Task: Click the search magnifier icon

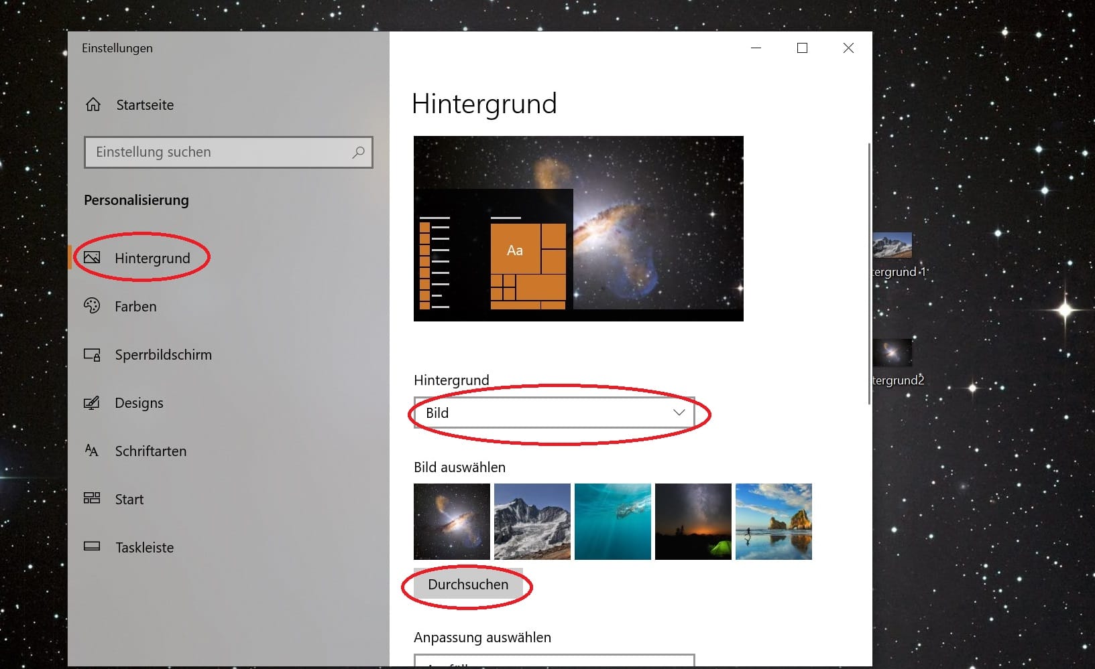Action: [x=358, y=152]
